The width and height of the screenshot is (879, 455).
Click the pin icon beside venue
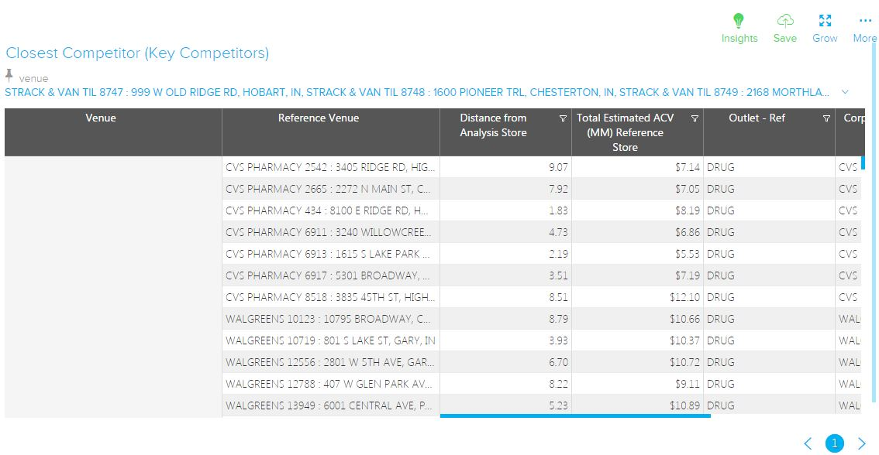click(9, 75)
